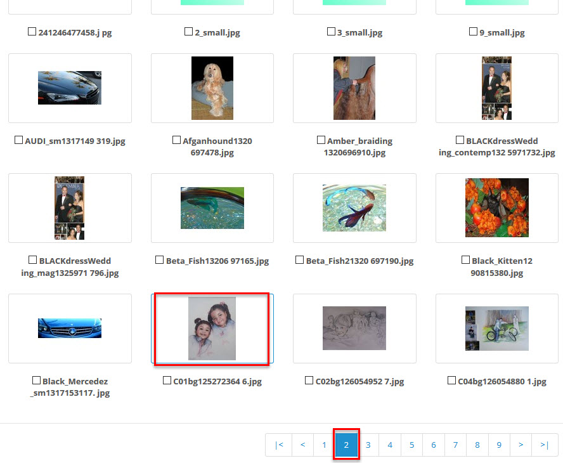Navigate to page 5
563x463 pixels.
[x=411, y=445]
